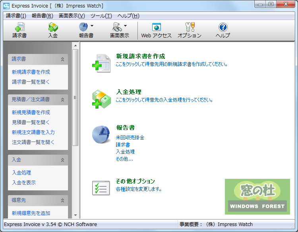Open the 報告書 toolbar dropdown arrow
The image size is (298, 232).
[92, 26]
